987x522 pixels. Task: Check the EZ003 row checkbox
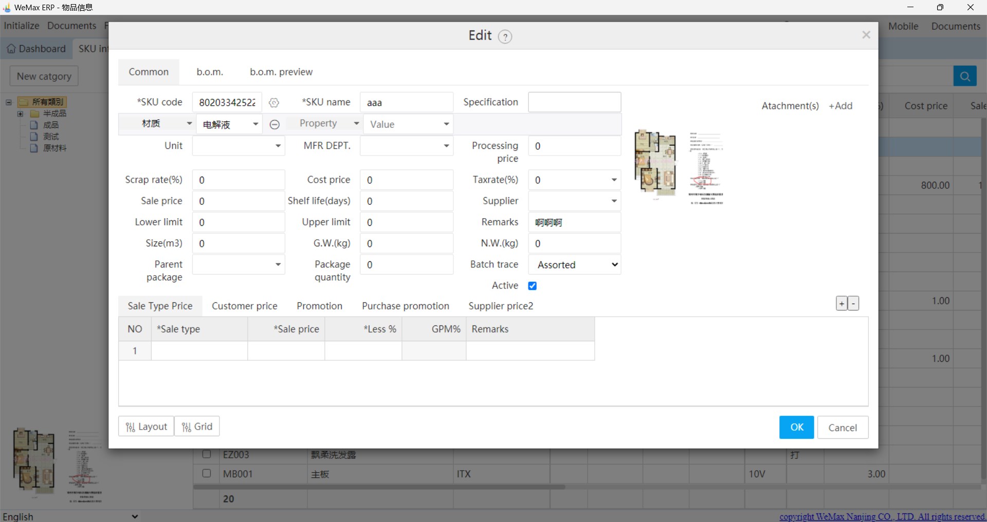click(x=207, y=454)
